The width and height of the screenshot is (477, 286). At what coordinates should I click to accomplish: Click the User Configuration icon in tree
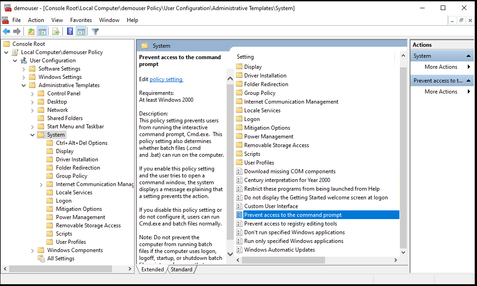24,60
